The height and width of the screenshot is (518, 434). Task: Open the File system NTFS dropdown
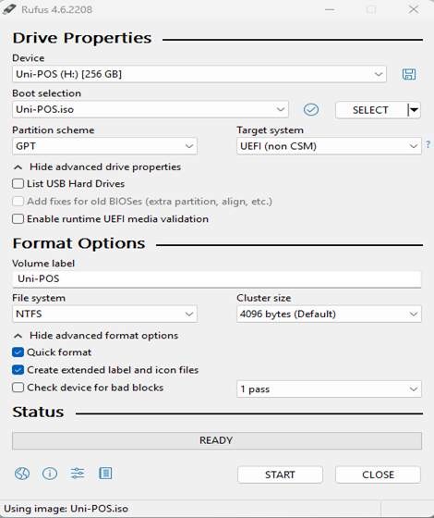click(x=104, y=314)
